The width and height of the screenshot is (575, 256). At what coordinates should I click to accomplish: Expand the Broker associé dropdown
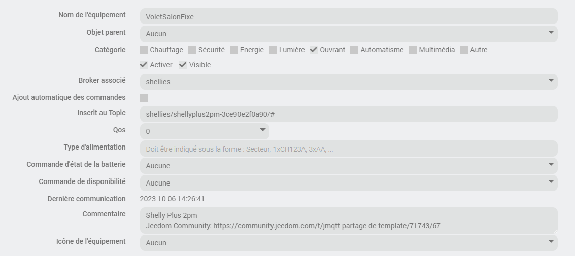348,82
